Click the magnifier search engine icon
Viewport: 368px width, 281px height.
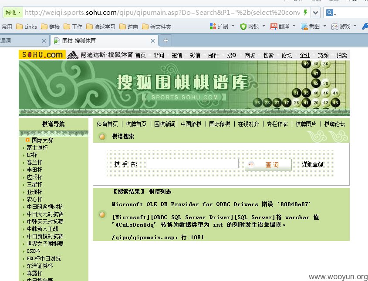point(330,13)
